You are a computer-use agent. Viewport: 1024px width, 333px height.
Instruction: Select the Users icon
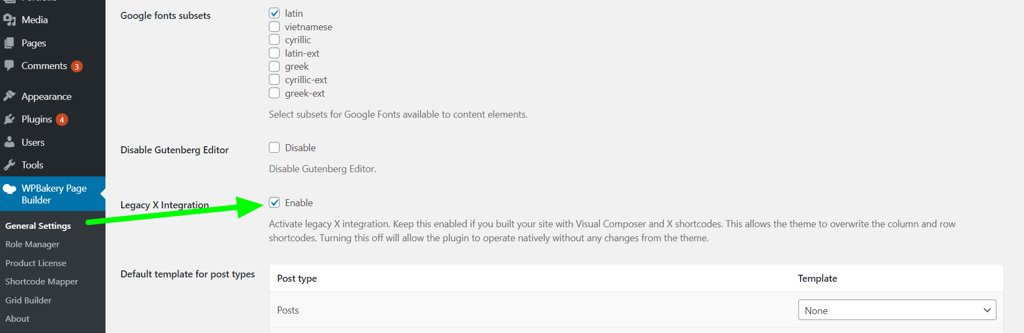click(x=11, y=142)
